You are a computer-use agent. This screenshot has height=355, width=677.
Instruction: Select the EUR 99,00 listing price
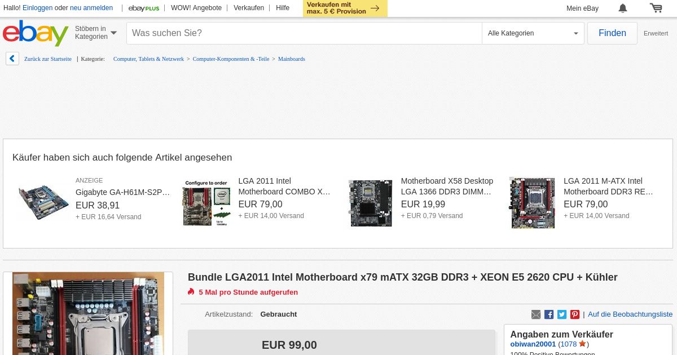click(x=289, y=345)
